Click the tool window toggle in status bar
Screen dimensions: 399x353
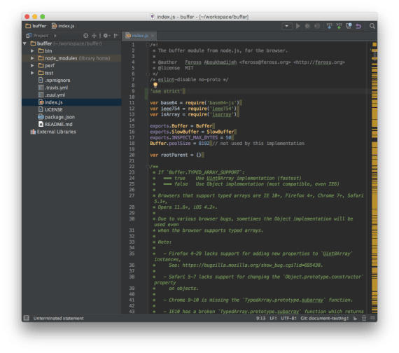tap(26, 318)
